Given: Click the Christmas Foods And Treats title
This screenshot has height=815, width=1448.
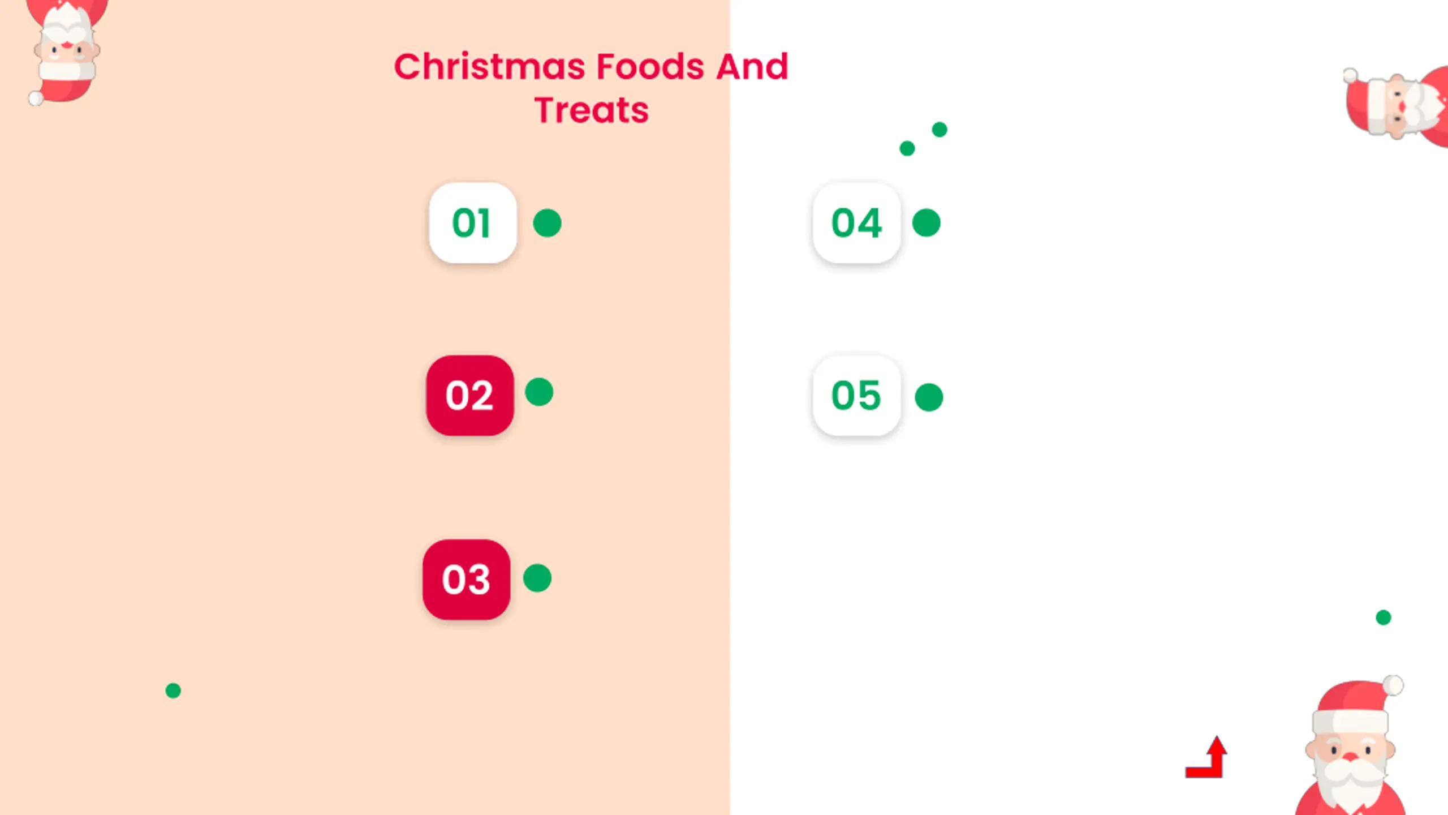Looking at the screenshot, I should [591, 88].
